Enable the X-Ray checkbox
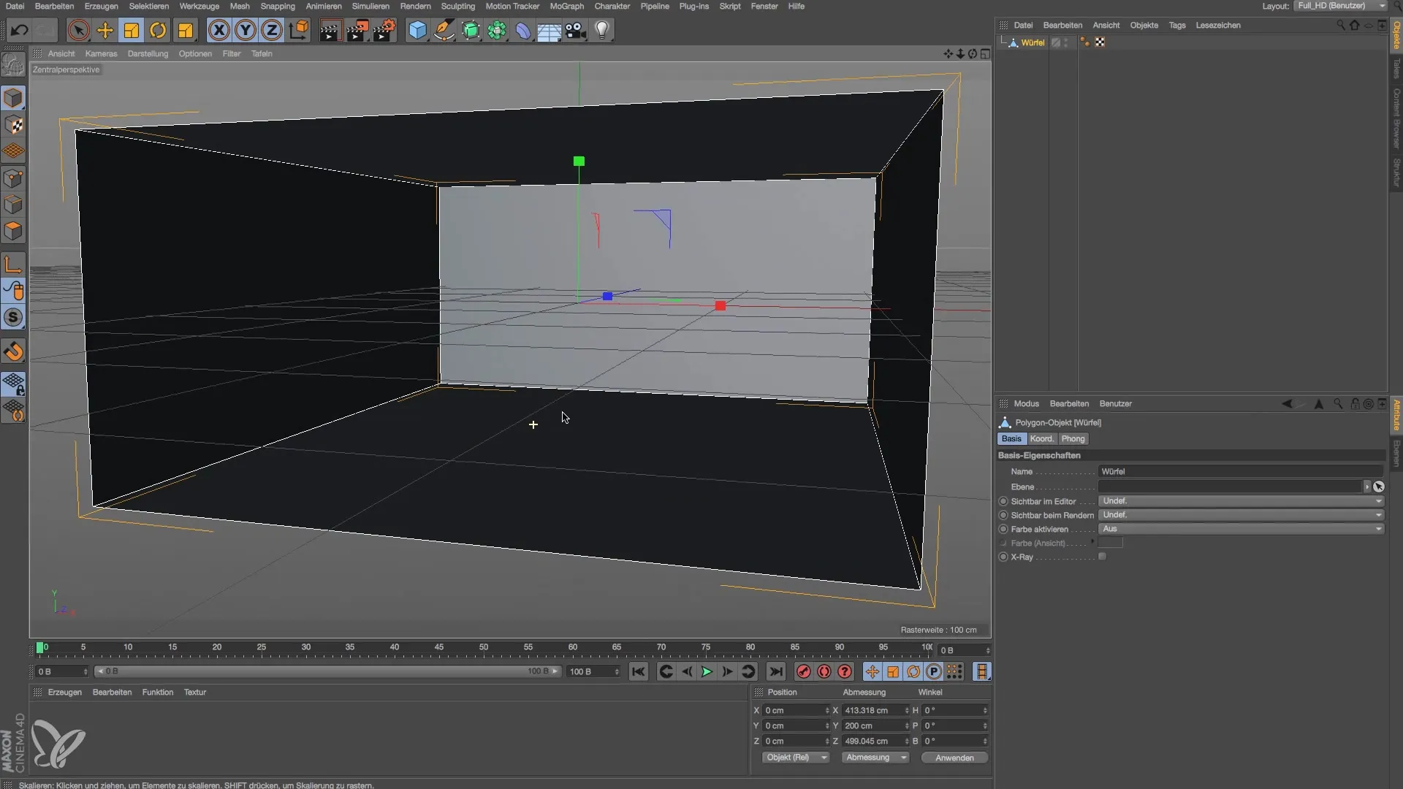 (1102, 557)
